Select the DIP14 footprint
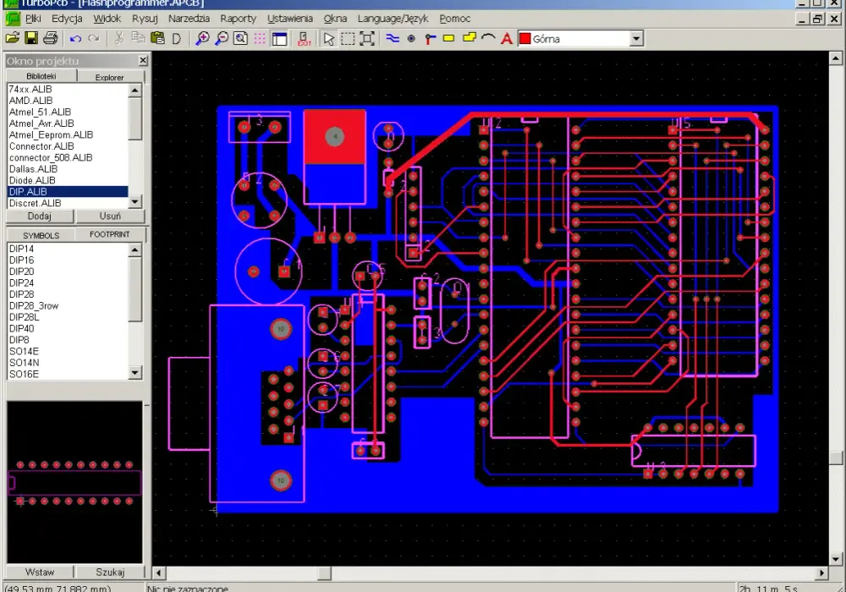The width and height of the screenshot is (846, 592). (x=68, y=249)
